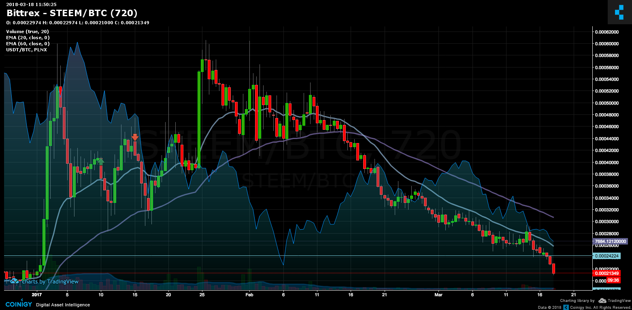Click the 'Mar' label on time axis

click(439, 295)
